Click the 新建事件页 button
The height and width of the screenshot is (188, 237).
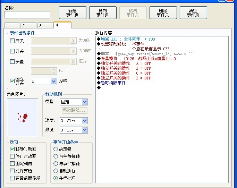point(73,13)
